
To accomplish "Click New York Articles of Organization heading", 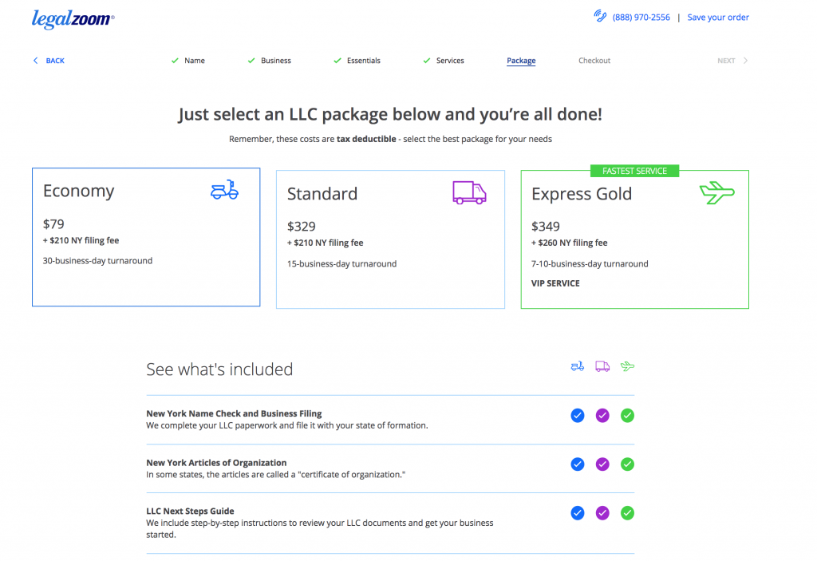I will (216, 463).
